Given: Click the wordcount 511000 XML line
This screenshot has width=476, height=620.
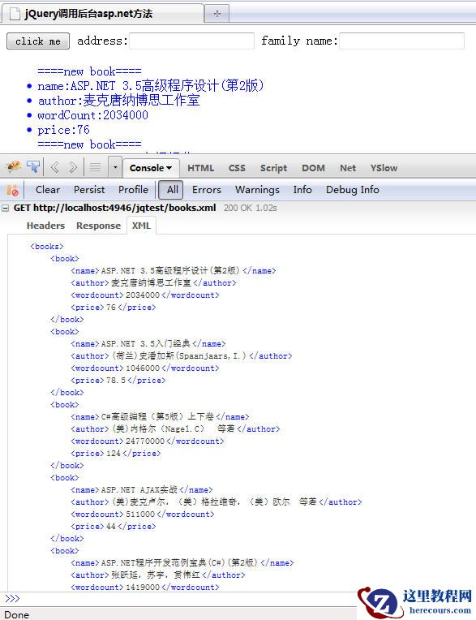Looking at the screenshot, I should coord(143,515).
